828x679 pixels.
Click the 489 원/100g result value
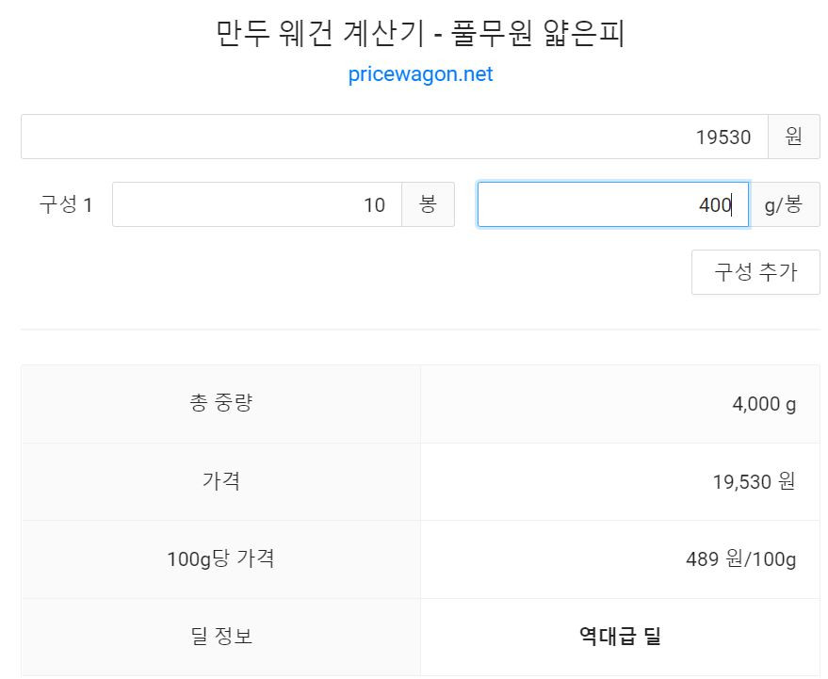coord(741,559)
